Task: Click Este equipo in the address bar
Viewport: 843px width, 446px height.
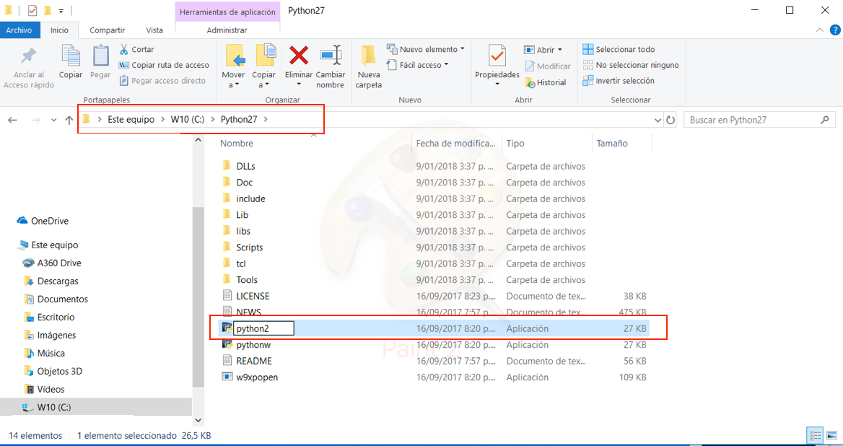Action: (x=131, y=119)
